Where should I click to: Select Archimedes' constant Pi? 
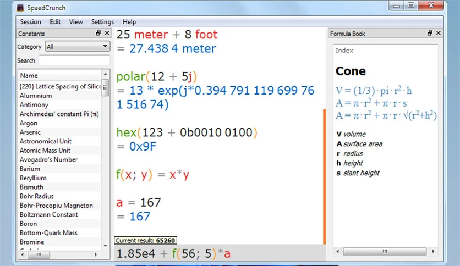click(60, 114)
